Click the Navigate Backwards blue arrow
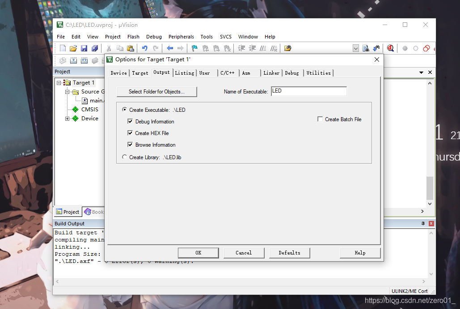 point(170,48)
